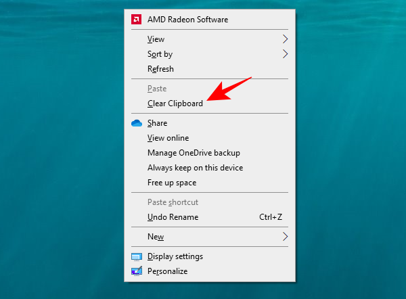Open Display settings menu entry
This screenshot has height=299, width=406.
[x=210, y=256]
